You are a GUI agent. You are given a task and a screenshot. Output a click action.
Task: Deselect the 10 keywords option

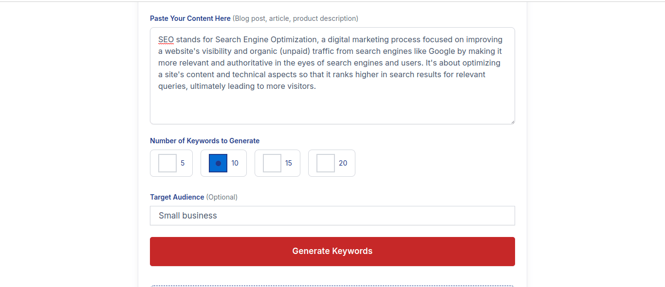218,163
